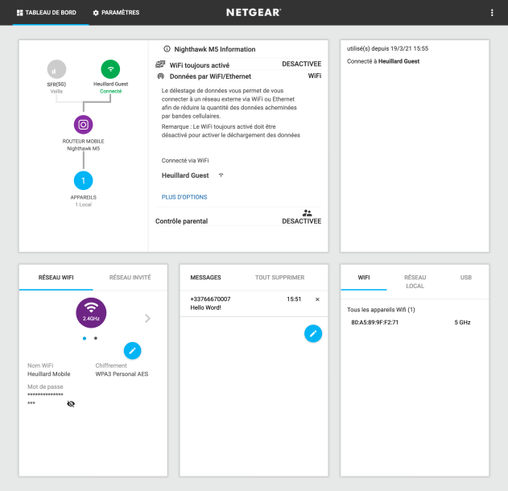Click the parental control people icon
This screenshot has width=508, height=491.
(x=307, y=212)
